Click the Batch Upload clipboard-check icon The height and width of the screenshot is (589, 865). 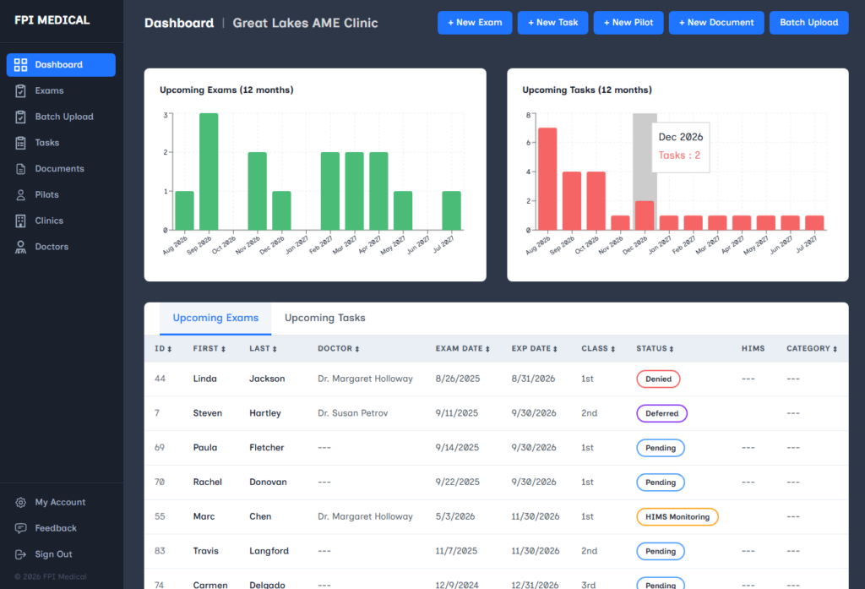click(20, 117)
